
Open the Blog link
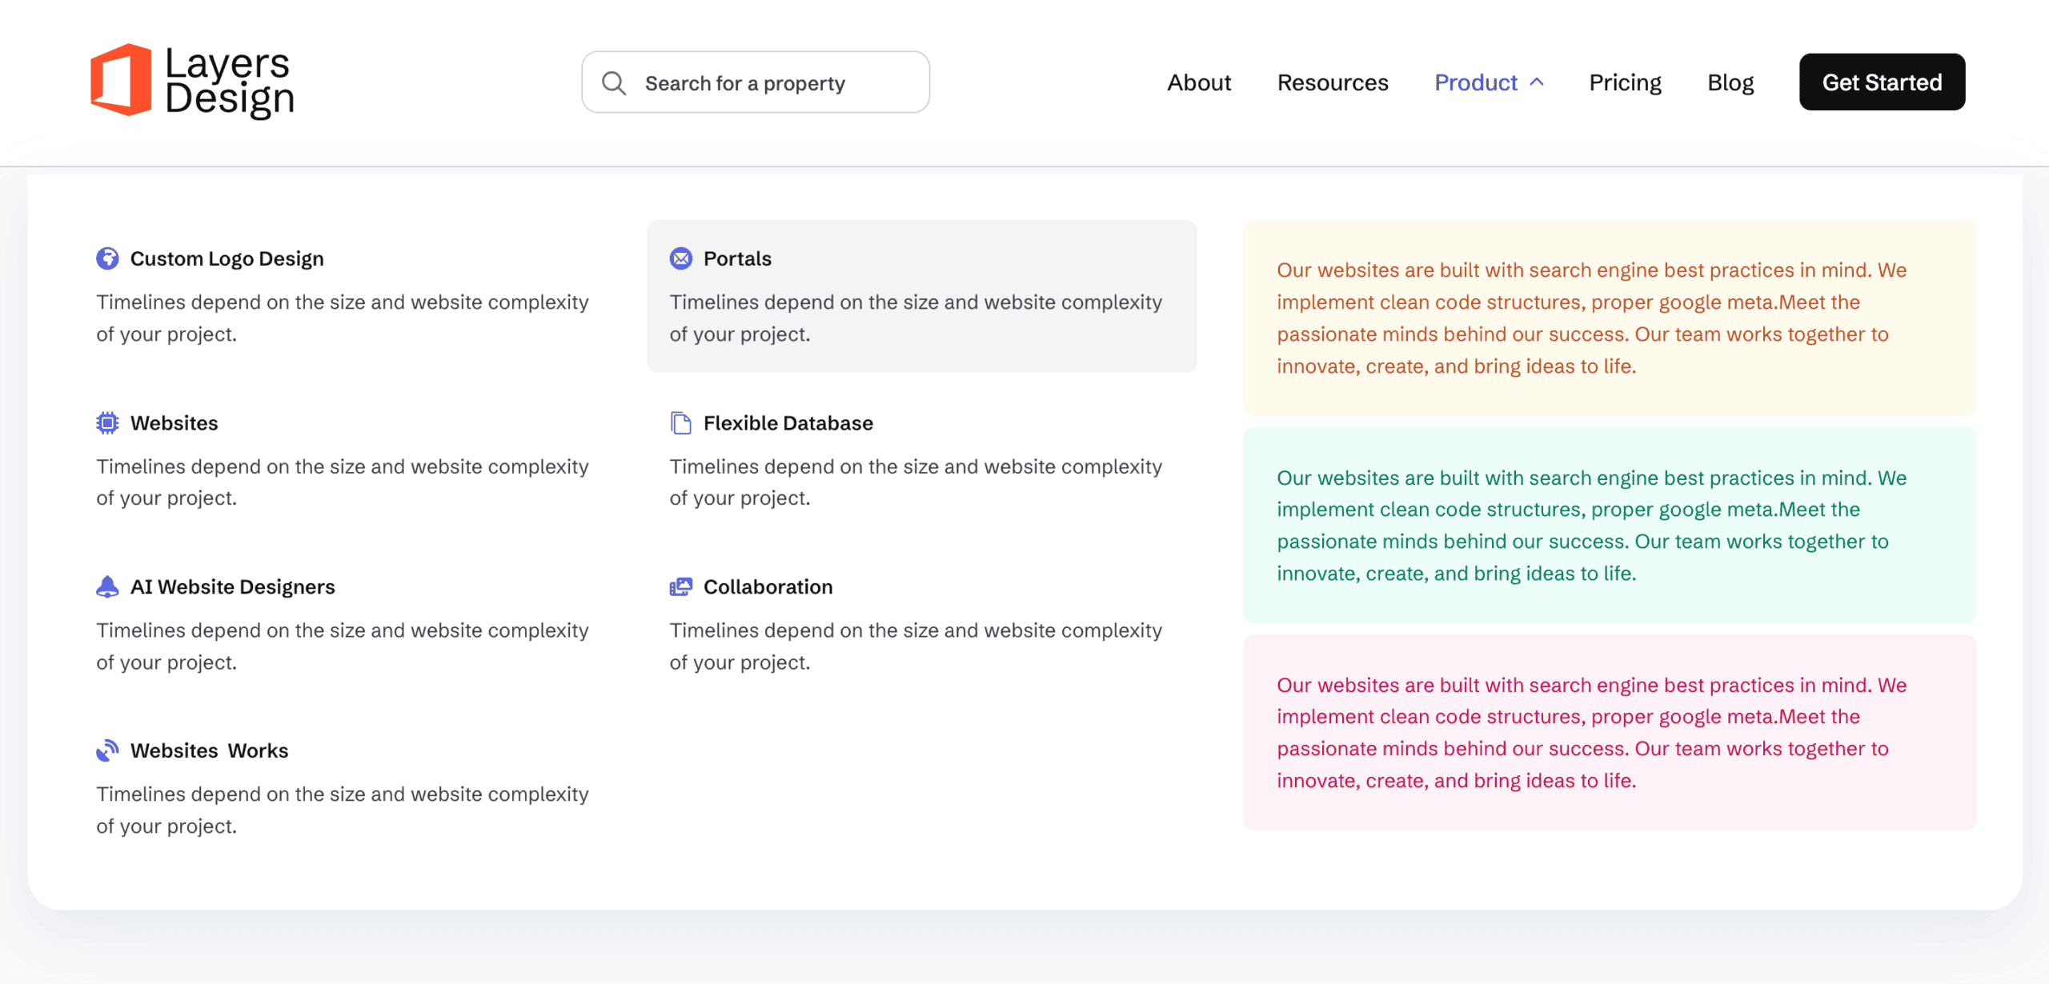pyautogui.click(x=1730, y=82)
